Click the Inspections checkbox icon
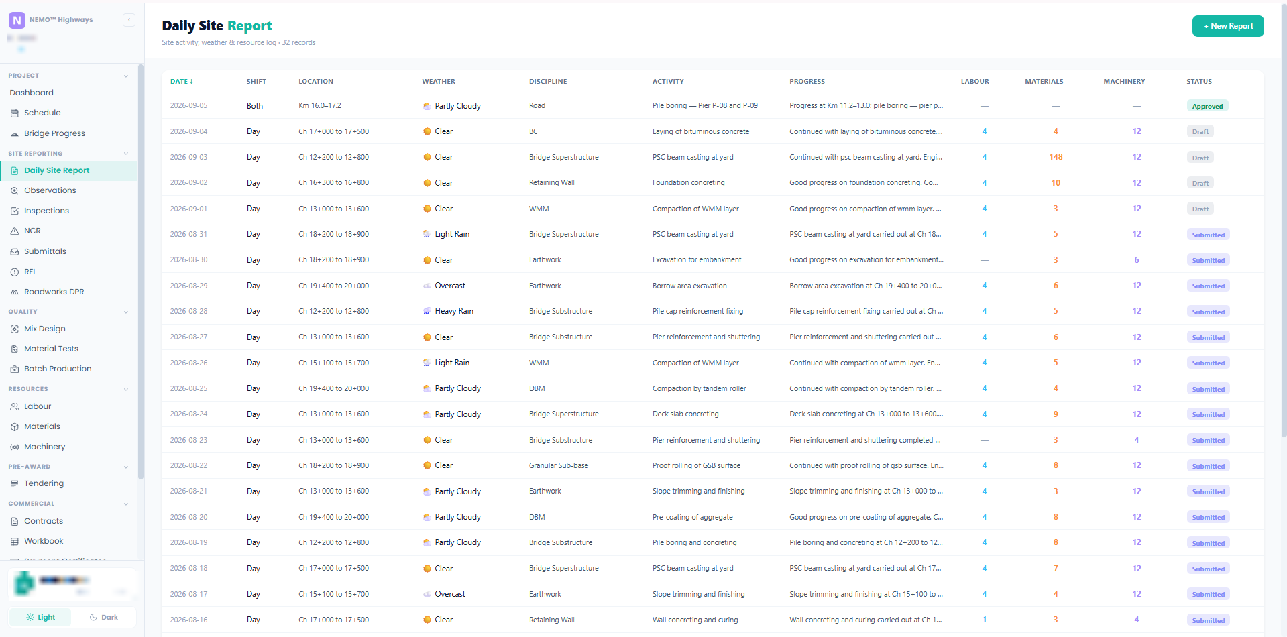 point(15,211)
